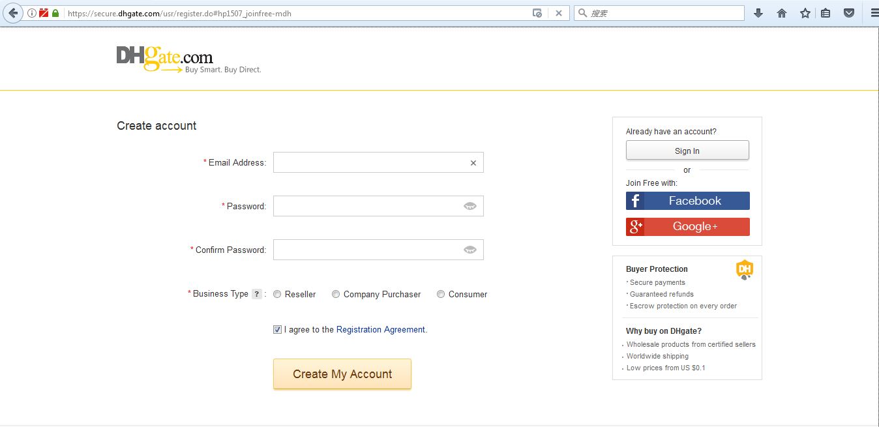Open the bookmarks library icon
Viewport: 879px width, 427px height.
(827, 12)
